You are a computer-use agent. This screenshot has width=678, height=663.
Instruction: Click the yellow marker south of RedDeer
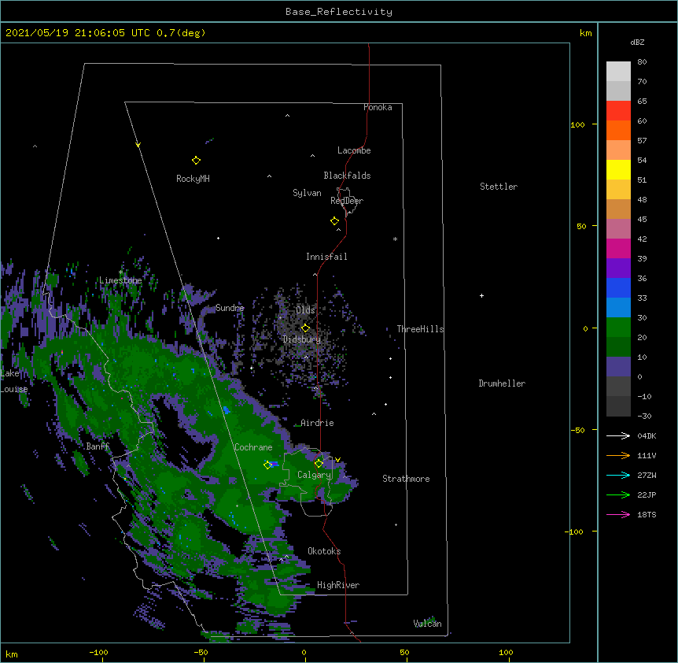[335, 221]
